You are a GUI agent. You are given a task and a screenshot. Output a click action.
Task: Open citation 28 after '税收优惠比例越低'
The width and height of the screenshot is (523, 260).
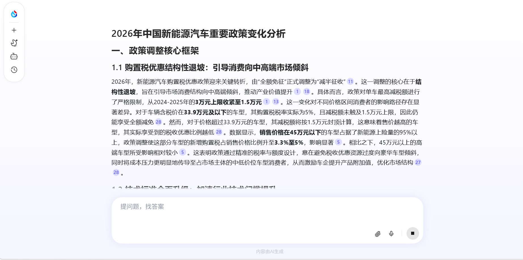tap(219, 132)
